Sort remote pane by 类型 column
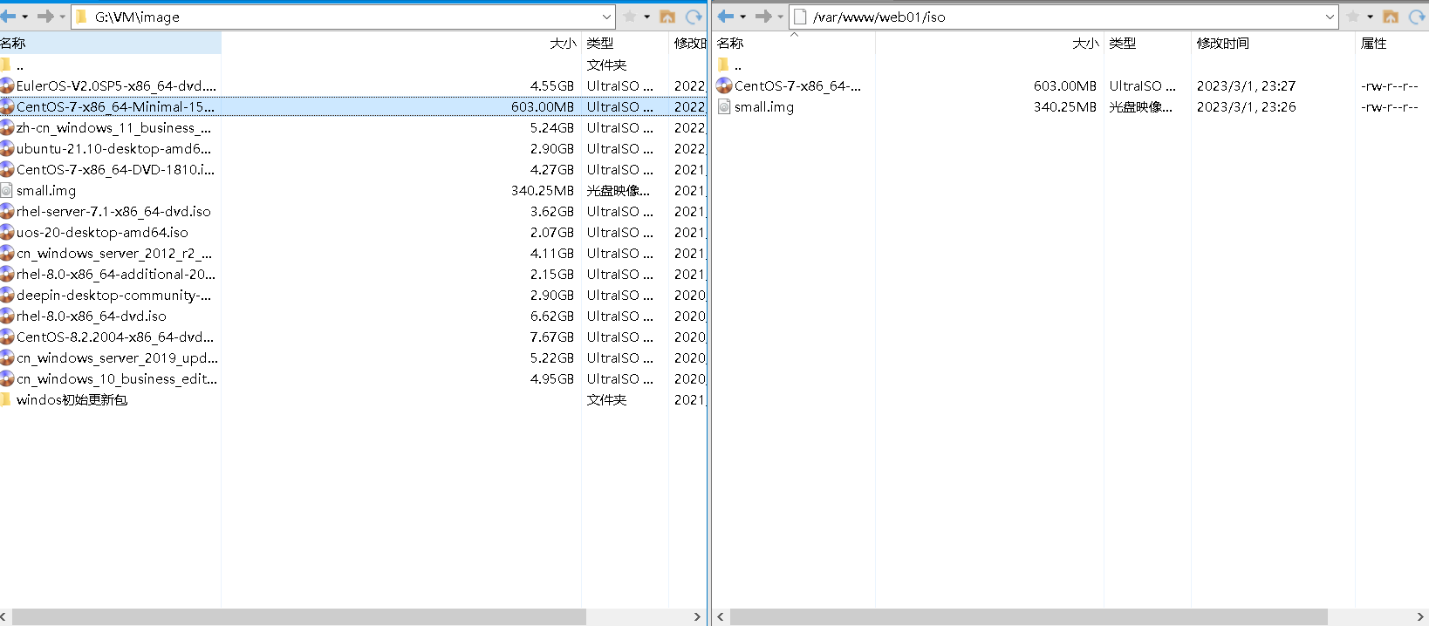Image resolution: width=1429 pixels, height=626 pixels. tap(1147, 43)
